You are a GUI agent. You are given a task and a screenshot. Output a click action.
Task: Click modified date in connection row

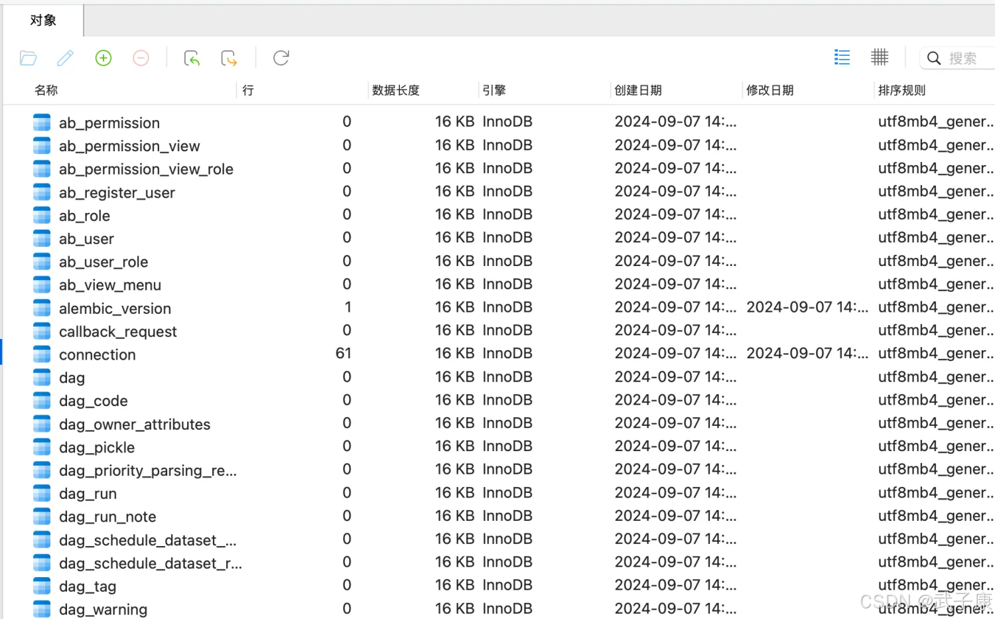click(x=807, y=354)
